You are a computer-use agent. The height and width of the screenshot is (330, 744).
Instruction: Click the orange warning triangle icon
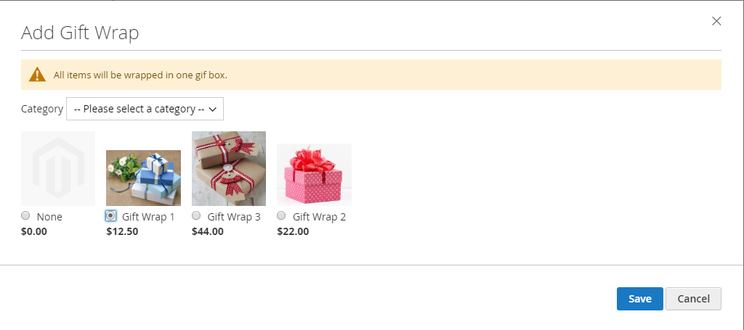point(37,75)
